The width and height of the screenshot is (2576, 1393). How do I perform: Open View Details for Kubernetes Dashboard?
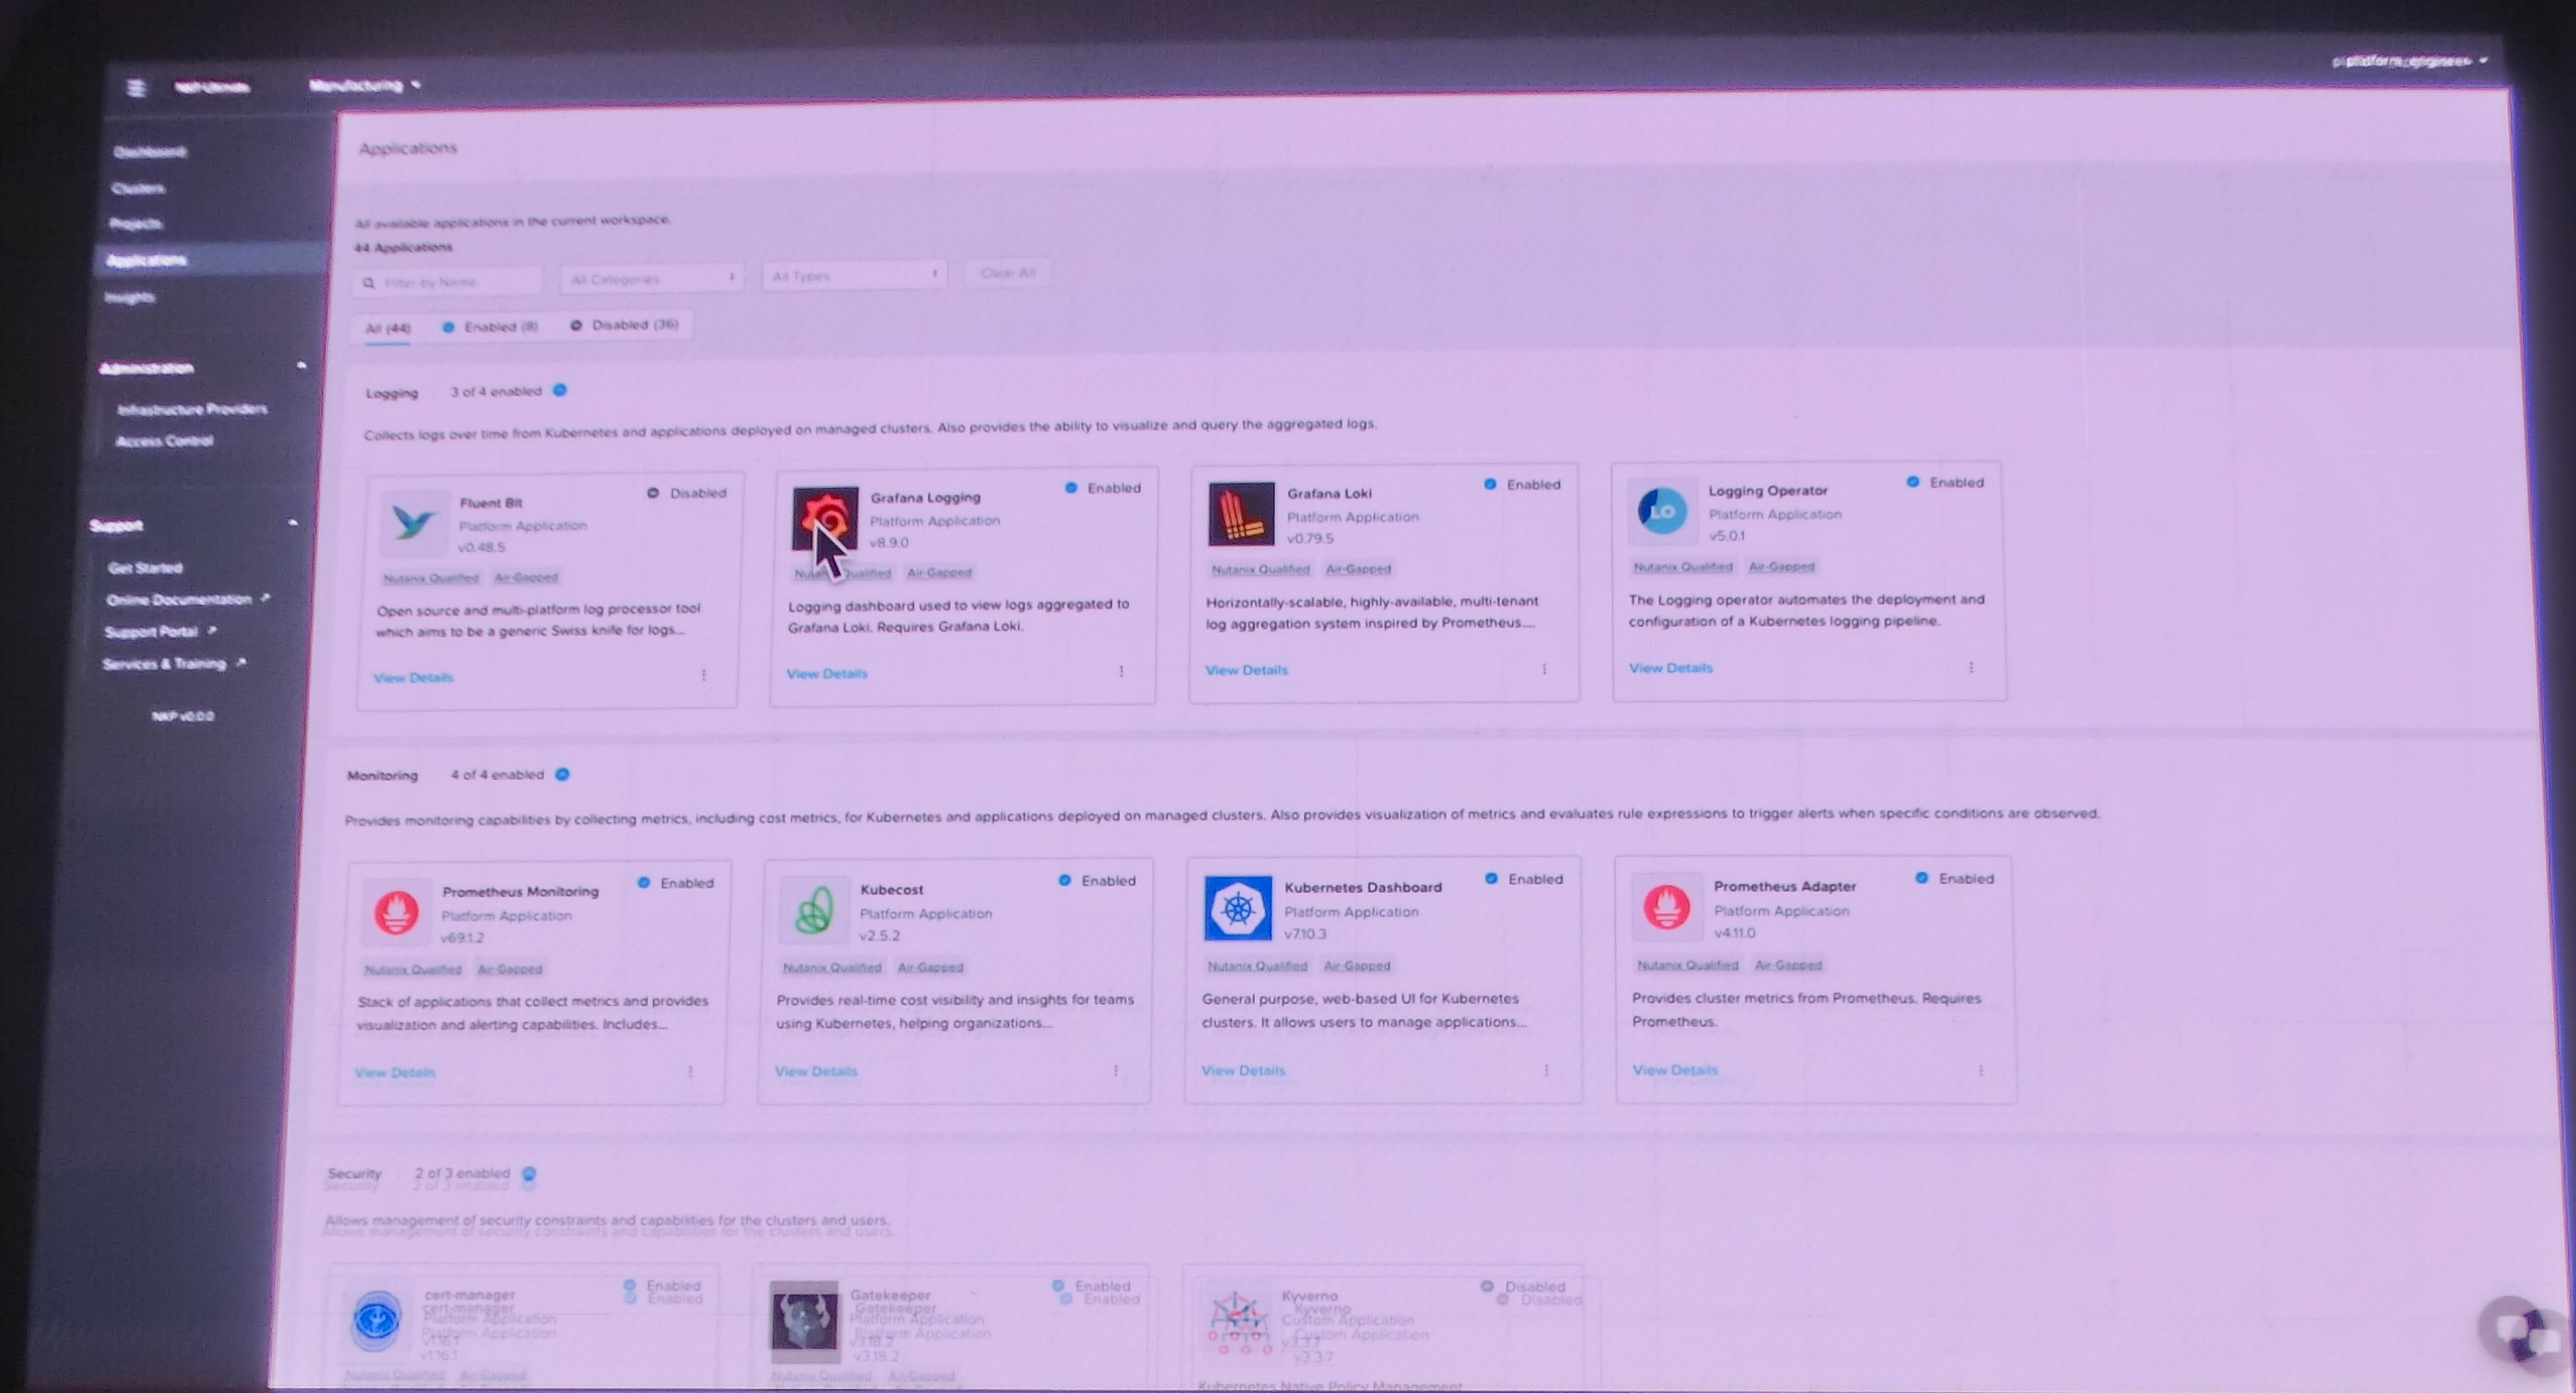1243,1070
